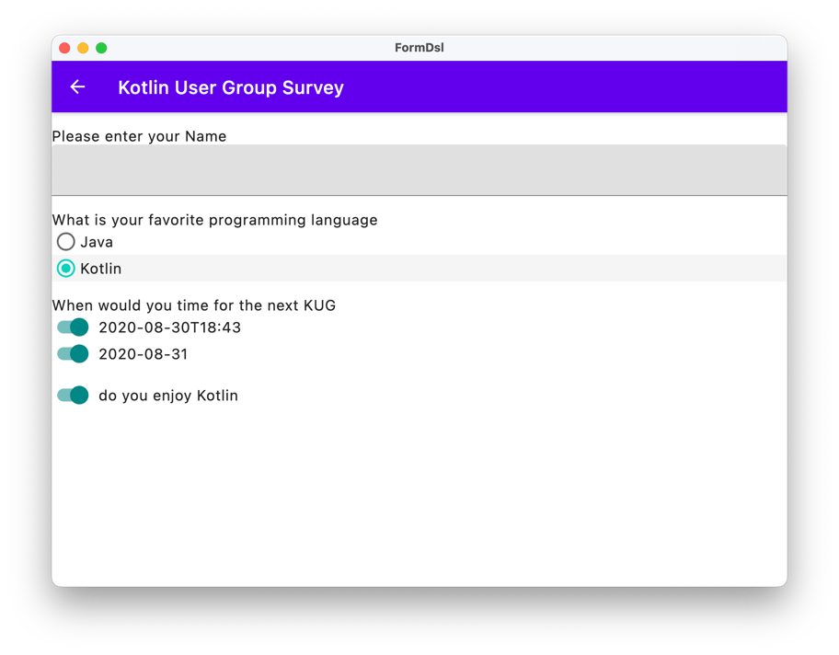The width and height of the screenshot is (839, 655).
Task: Select the Kotlin radio button
Action: coord(66,268)
